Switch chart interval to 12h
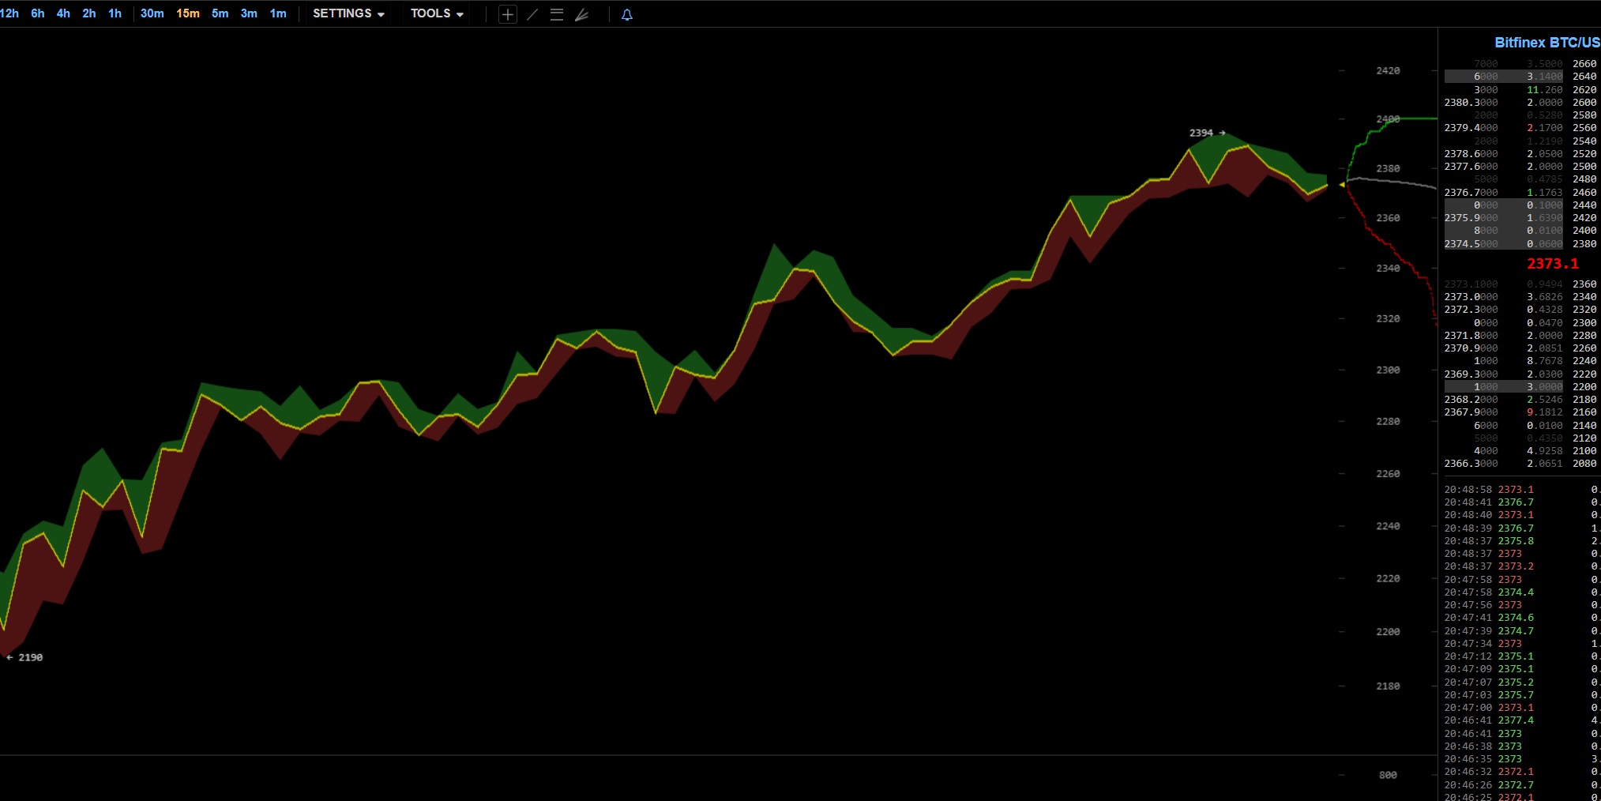Viewport: 1601px width, 801px height. tap(9, 13)
